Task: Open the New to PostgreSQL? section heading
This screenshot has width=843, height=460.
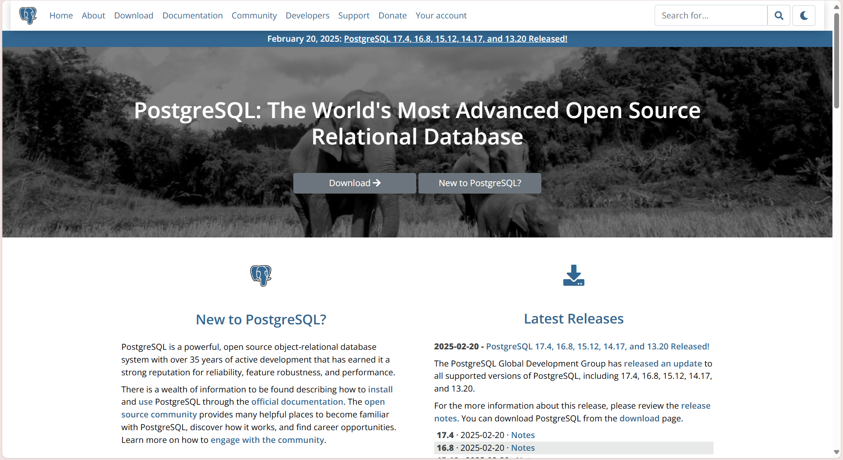Action: click(261, 320)
